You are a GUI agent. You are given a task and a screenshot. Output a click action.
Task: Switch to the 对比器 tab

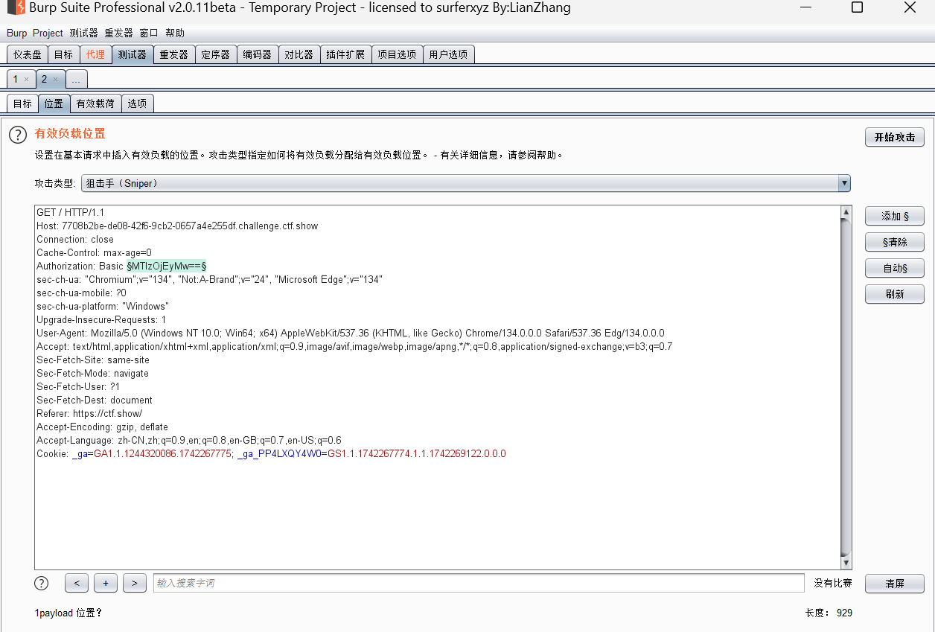tap(299, 54)
